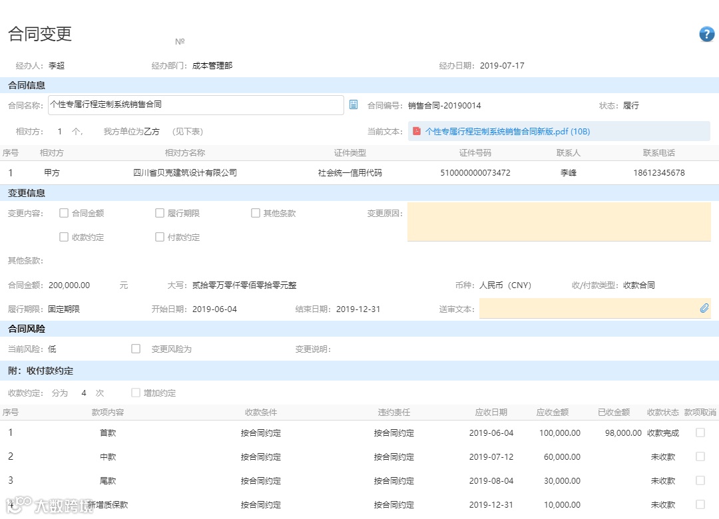Click 开始日期 value 2019-06-04

(214, 309)
